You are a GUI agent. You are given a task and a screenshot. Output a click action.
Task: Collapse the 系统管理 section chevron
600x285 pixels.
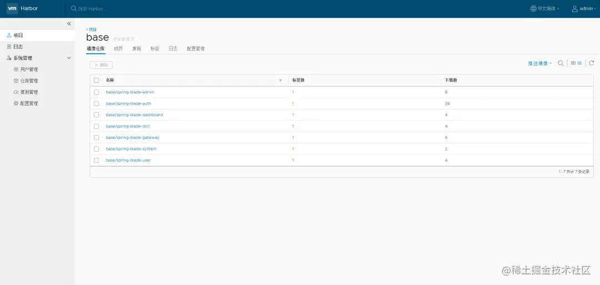pos(69,58)
